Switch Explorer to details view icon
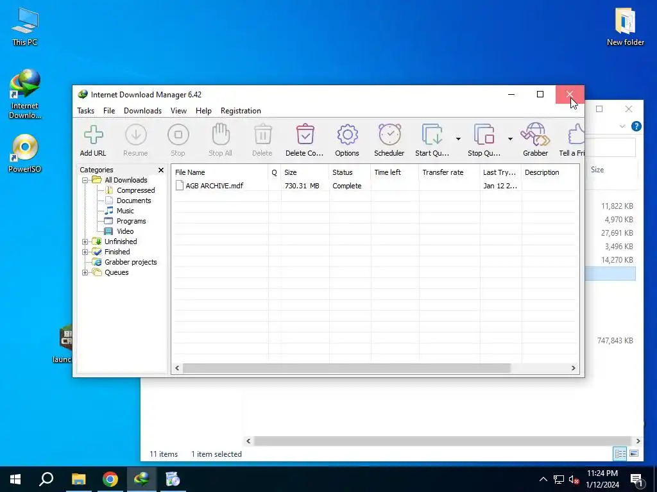657x492 pixels. pyautogui.click(x=620, y=454)
